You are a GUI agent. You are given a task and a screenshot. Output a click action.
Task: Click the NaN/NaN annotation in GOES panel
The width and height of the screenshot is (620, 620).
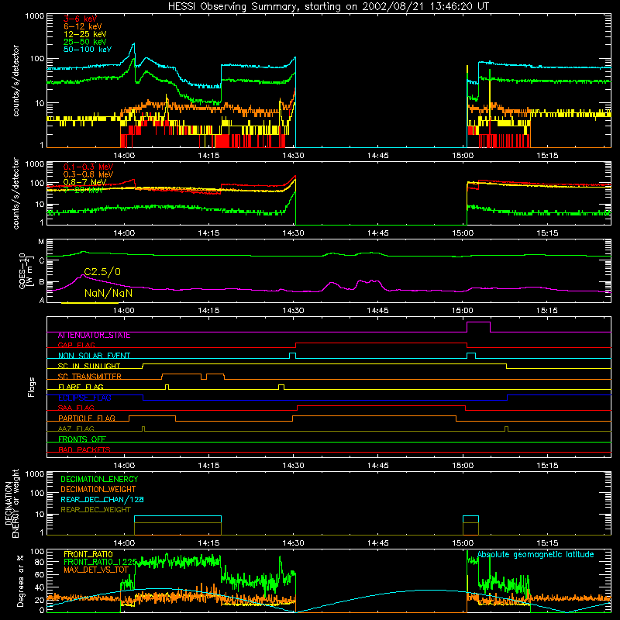point(108,293)
